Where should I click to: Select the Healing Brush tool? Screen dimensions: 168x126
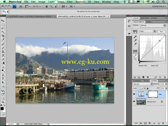[x=3, y=44]
